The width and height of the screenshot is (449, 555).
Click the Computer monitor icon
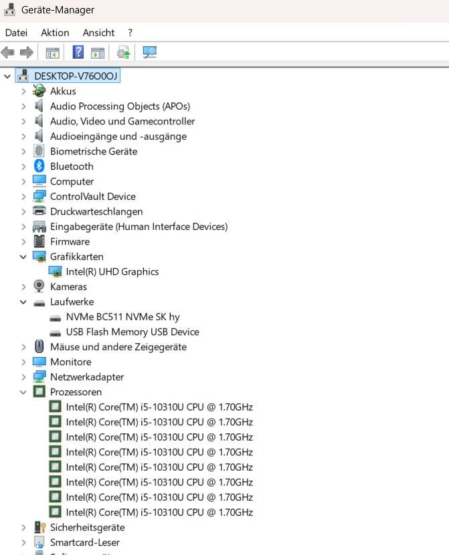39,181
